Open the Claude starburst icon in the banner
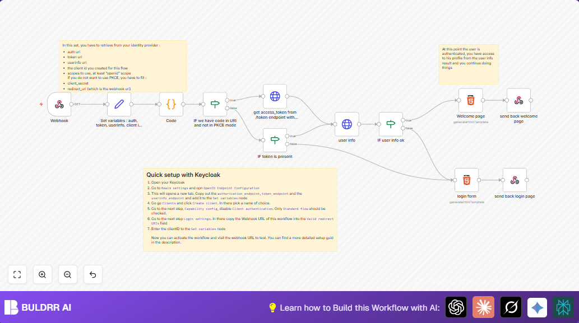This screenshot has height=323, width=579. pos(483,307)
